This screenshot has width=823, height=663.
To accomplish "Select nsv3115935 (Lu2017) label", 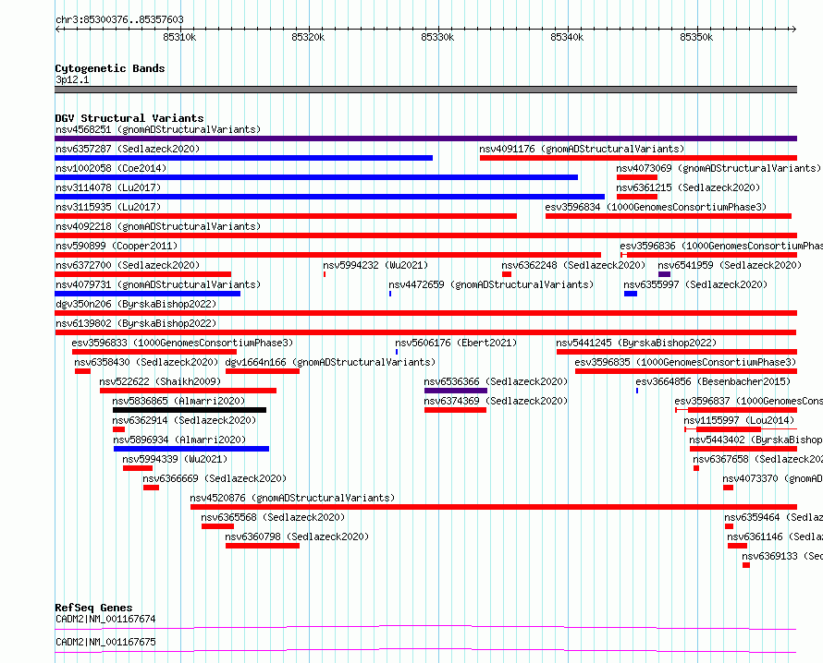I will click(108, 207).
